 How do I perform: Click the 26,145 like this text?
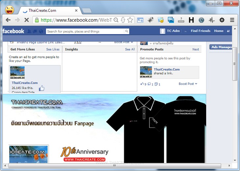pyautogui.click(x=22, y=88)
